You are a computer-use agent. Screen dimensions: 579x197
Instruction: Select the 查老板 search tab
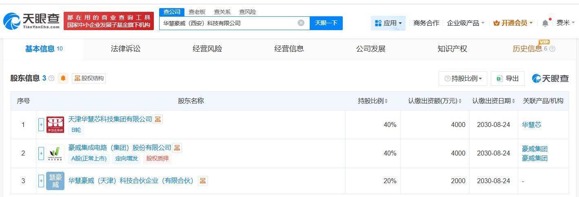pyautogui.click(x=197, y=12)
